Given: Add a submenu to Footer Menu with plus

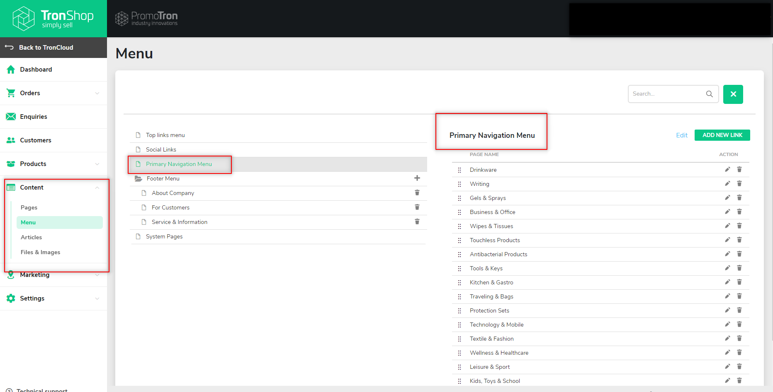Looking at the screenshot, I should [x=417, y=178].
